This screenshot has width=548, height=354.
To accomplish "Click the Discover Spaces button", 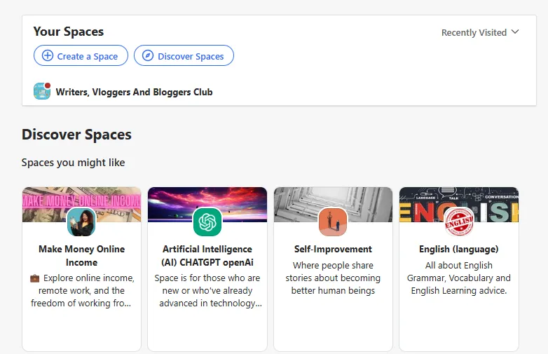I will 184,55.
